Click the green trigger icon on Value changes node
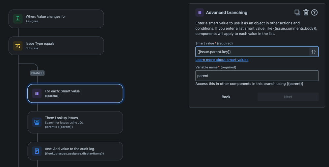Screen dimensions: 329x167 pyautogui.click(x=18, y=19)
